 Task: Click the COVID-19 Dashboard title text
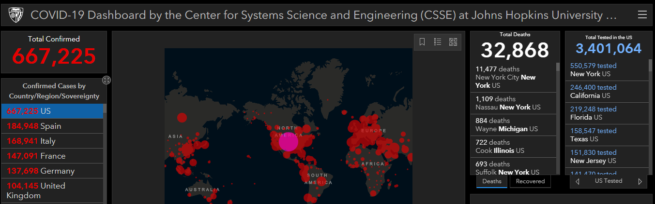click(324, 15)
